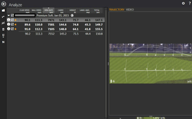This screenshot has width=192, height=119.
Task: Click the globe icon after Jan 01, 2015
Action: (x=72, y=15)
